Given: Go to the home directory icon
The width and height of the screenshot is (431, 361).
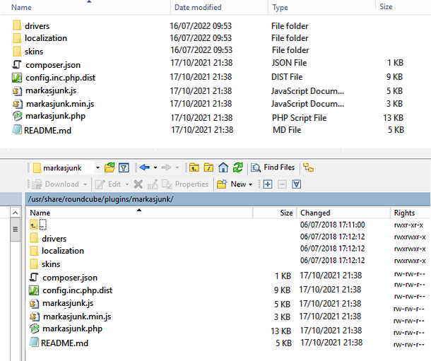Looking at the screenshot, I should (223, 167).
